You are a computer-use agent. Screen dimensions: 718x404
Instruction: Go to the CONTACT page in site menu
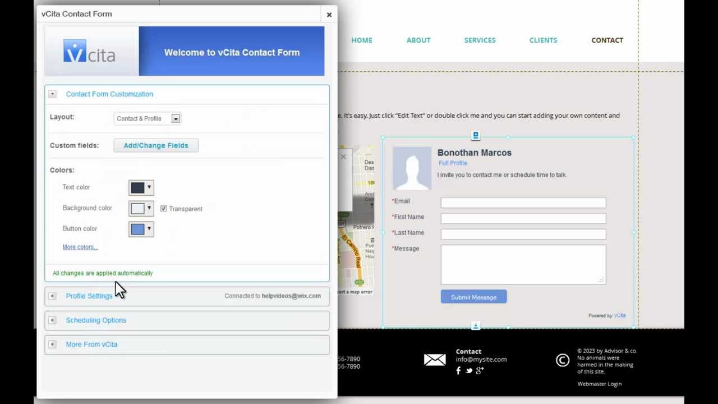point(607,40)
